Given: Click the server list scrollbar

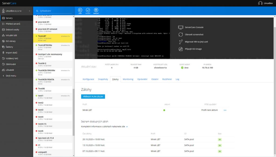Looking at the screenshot, I should click(x=74, y=112).
